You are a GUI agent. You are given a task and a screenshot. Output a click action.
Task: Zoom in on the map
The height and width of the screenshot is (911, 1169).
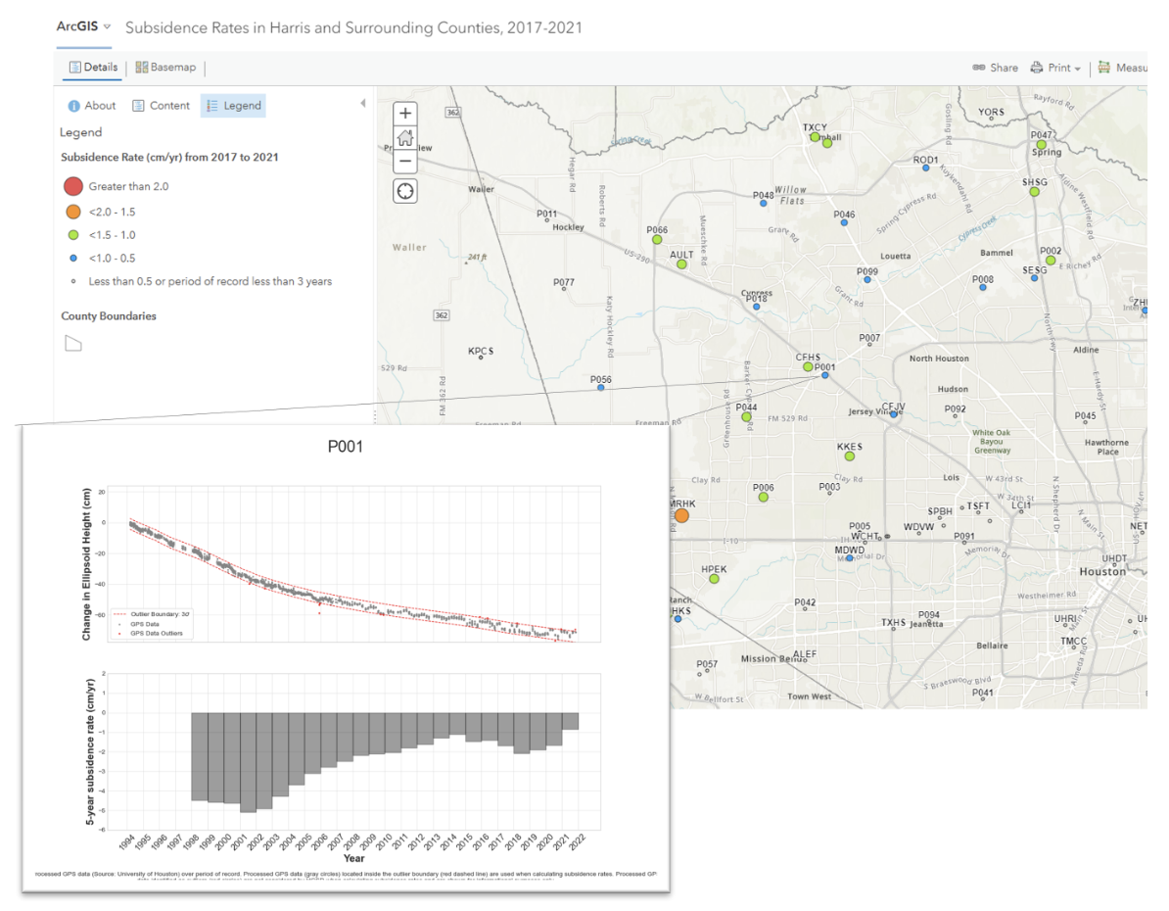coord(404,114)
